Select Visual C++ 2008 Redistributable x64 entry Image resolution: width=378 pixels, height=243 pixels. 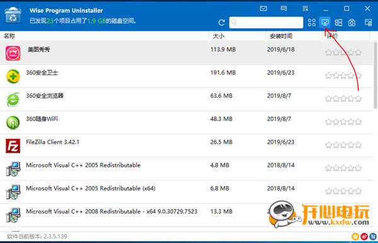pyautogui.click(x=186, y=215)
